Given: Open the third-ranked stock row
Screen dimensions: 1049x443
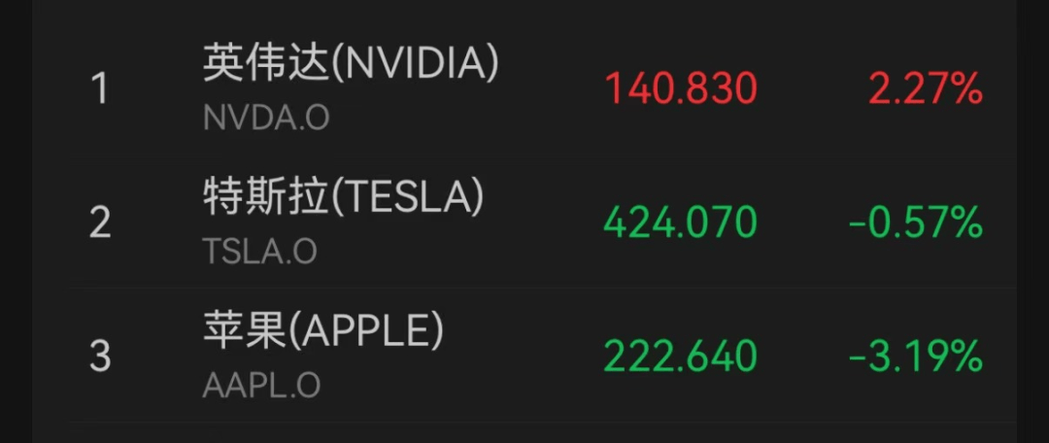Looking at the screenshot, I should (x=524, y=358).
